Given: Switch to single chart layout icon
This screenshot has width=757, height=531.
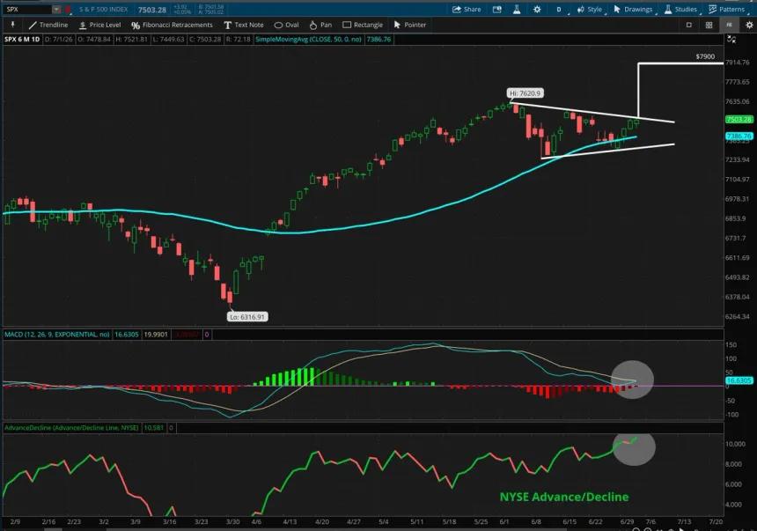Looking at the screenshot, I should click(689, 25).
